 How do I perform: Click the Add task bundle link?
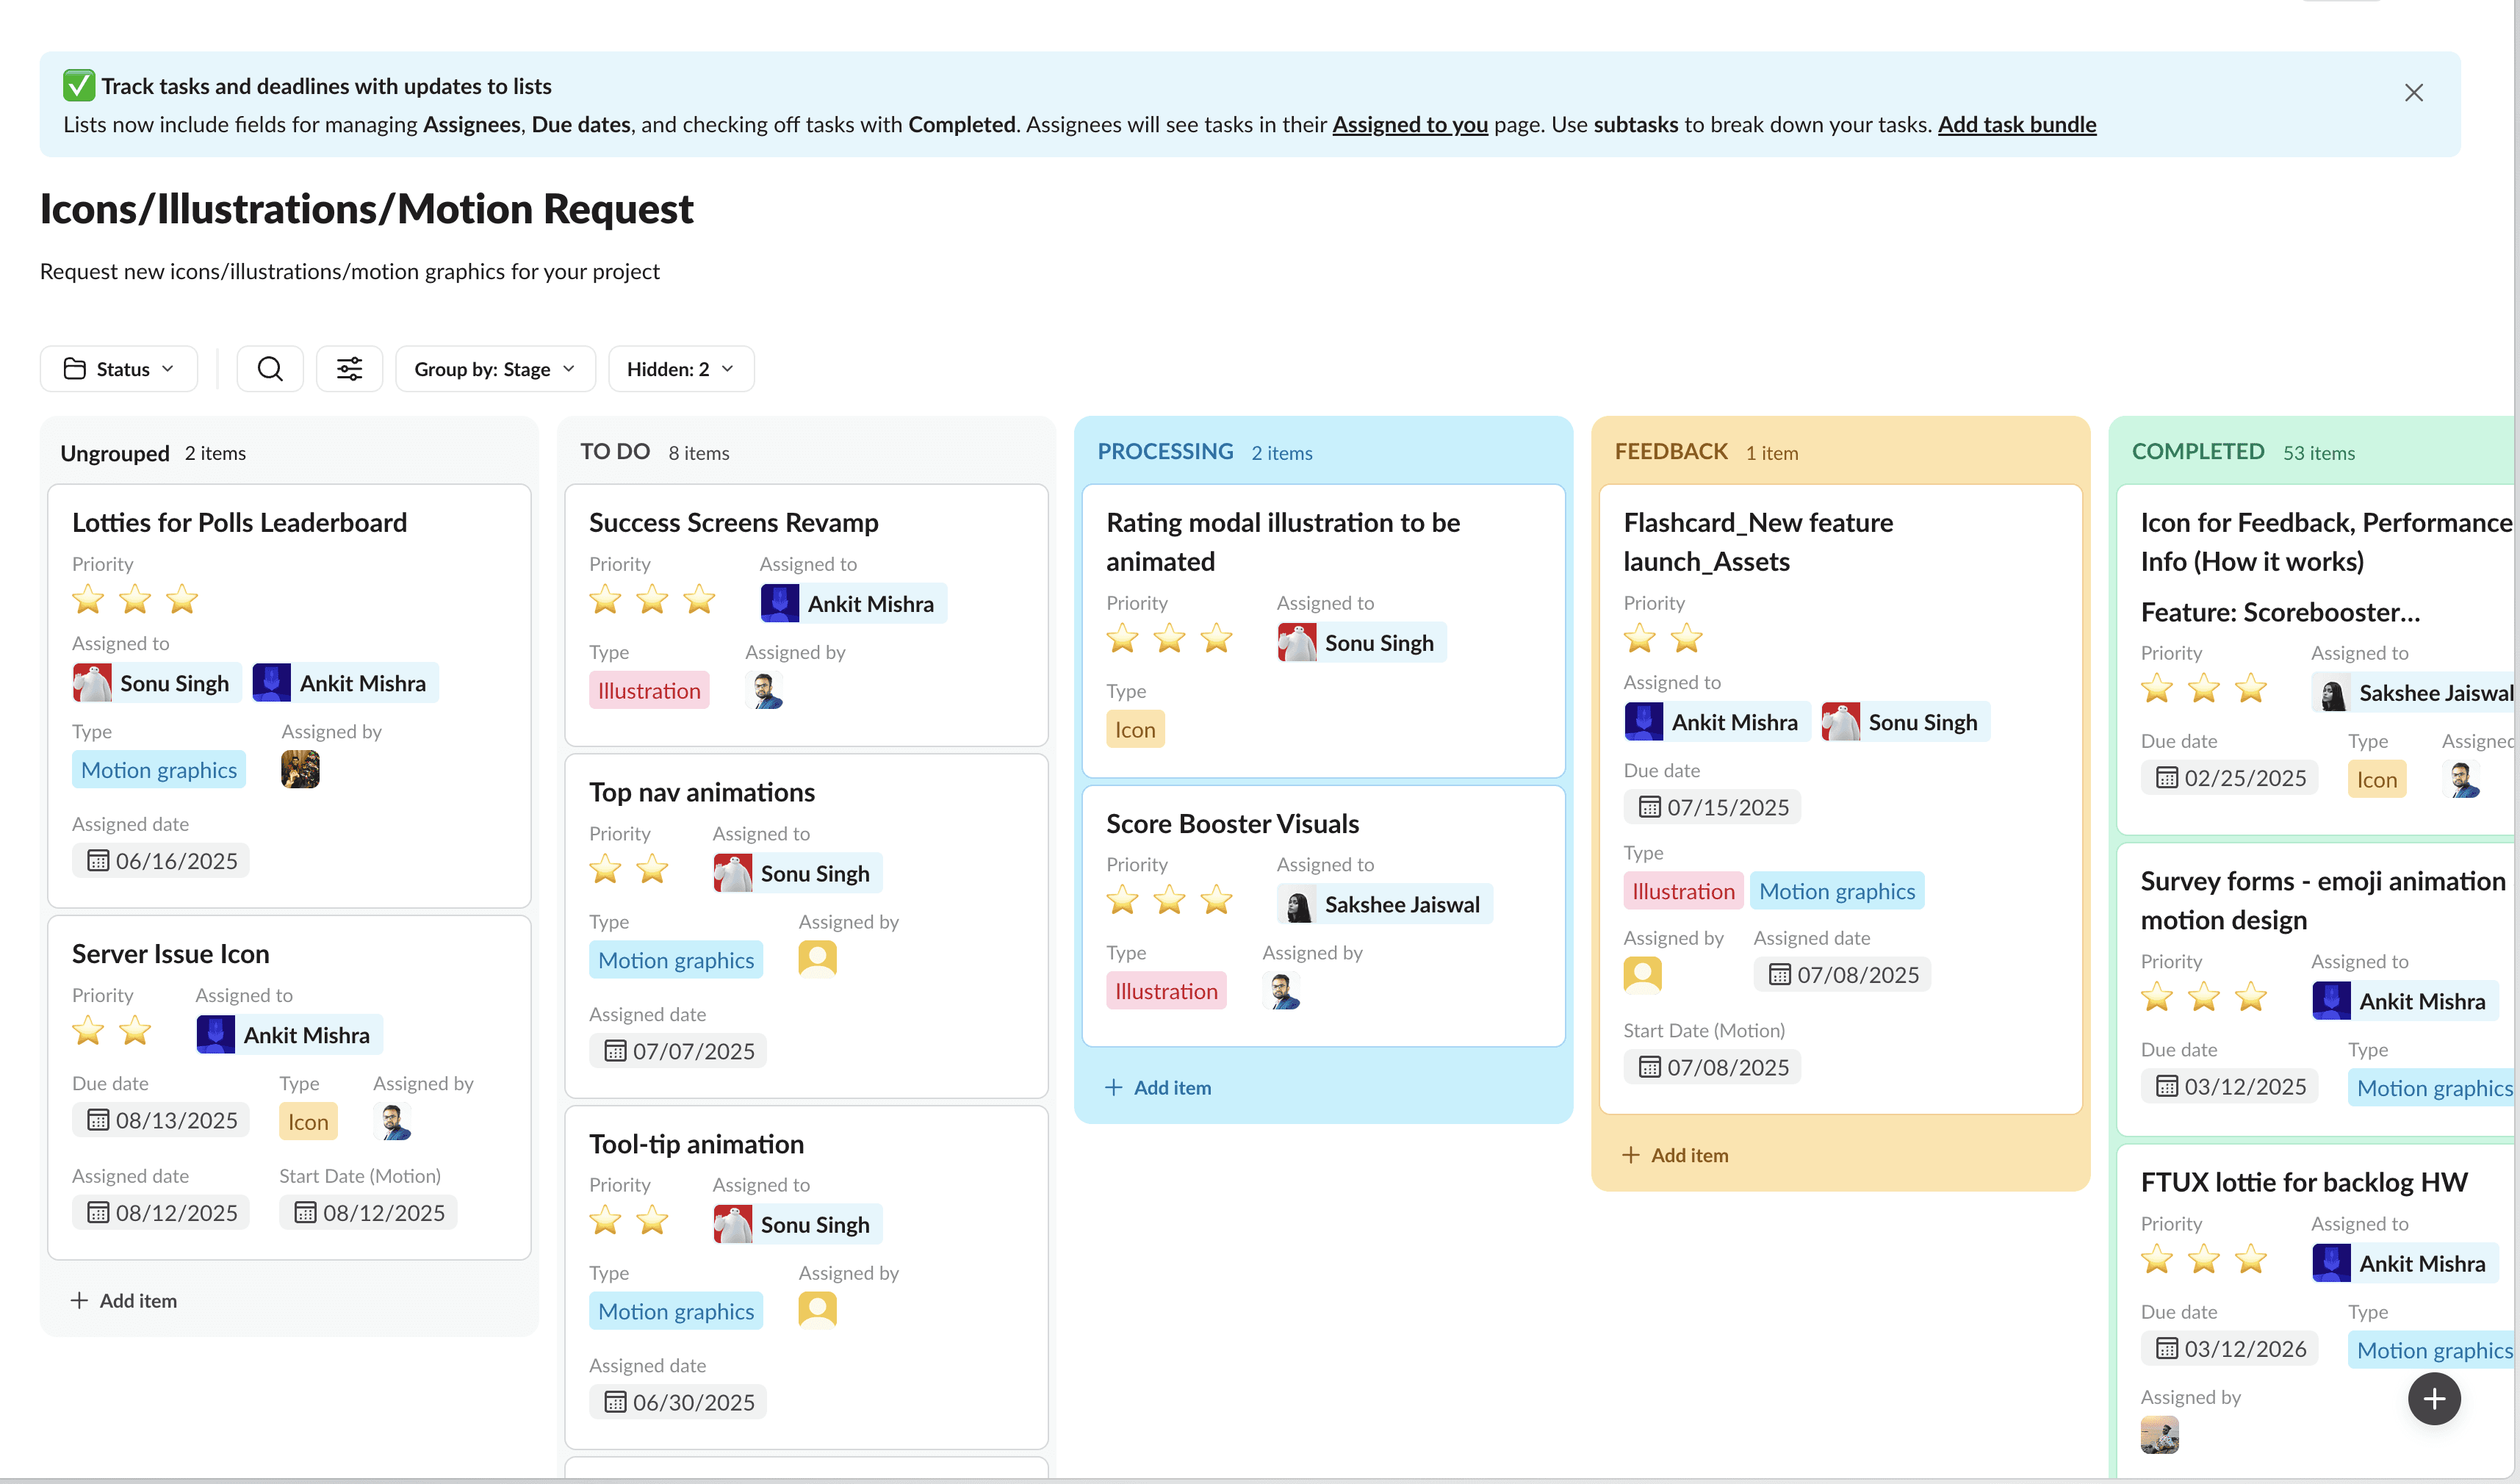2016,125
